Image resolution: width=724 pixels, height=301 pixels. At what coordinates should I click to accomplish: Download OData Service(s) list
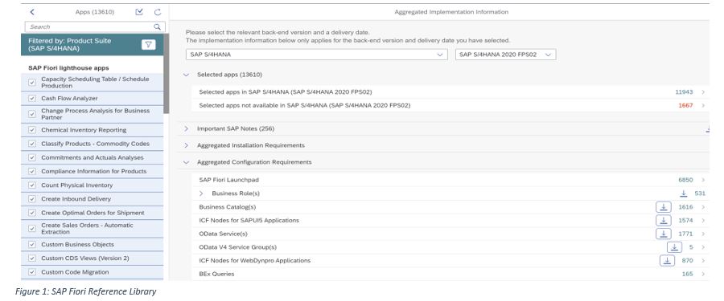click(x=664, y=234)
